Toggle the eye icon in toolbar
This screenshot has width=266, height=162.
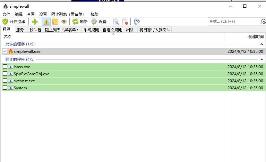coord(64,22)
